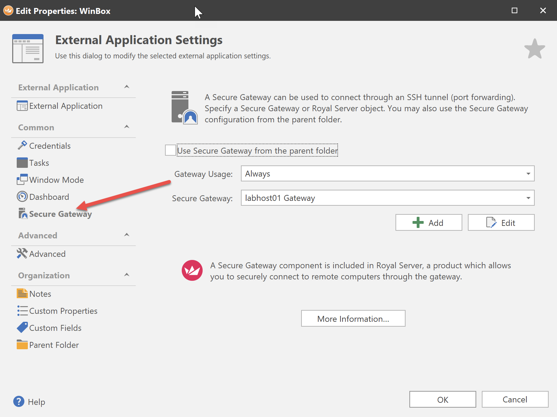This screenshot has height=417, width=557.
Task: Click the Window Mode icon
Action: pos(22,180)
